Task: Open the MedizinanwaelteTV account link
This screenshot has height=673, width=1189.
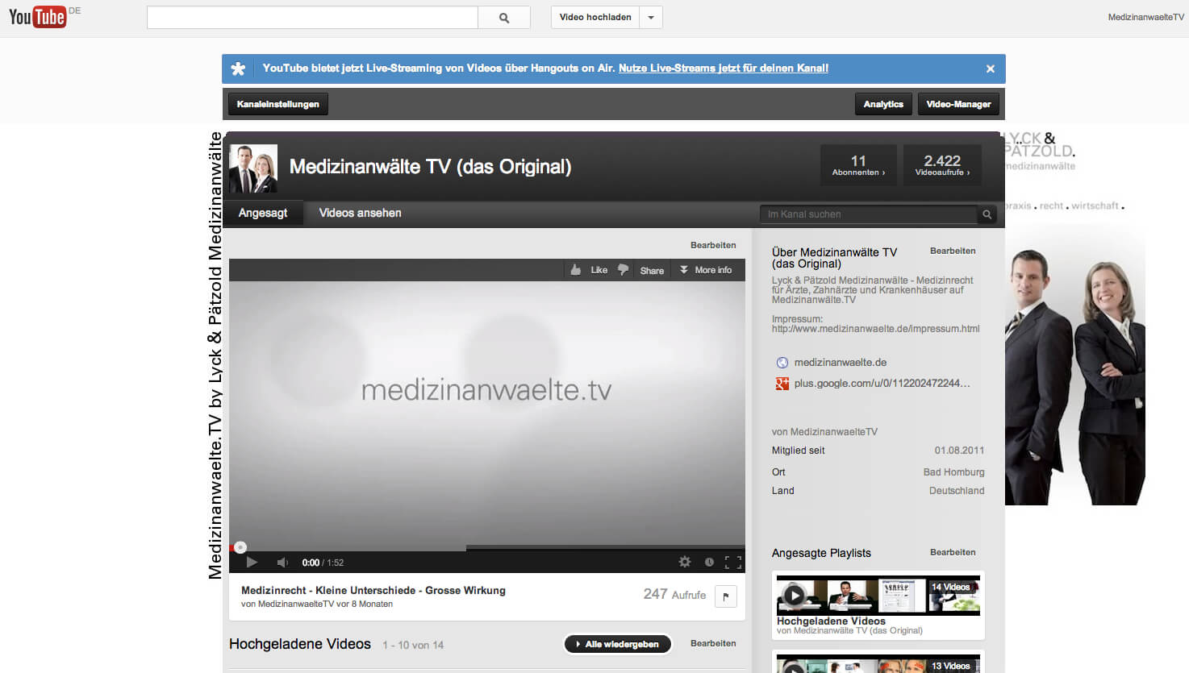Action: pos(1145,17)
